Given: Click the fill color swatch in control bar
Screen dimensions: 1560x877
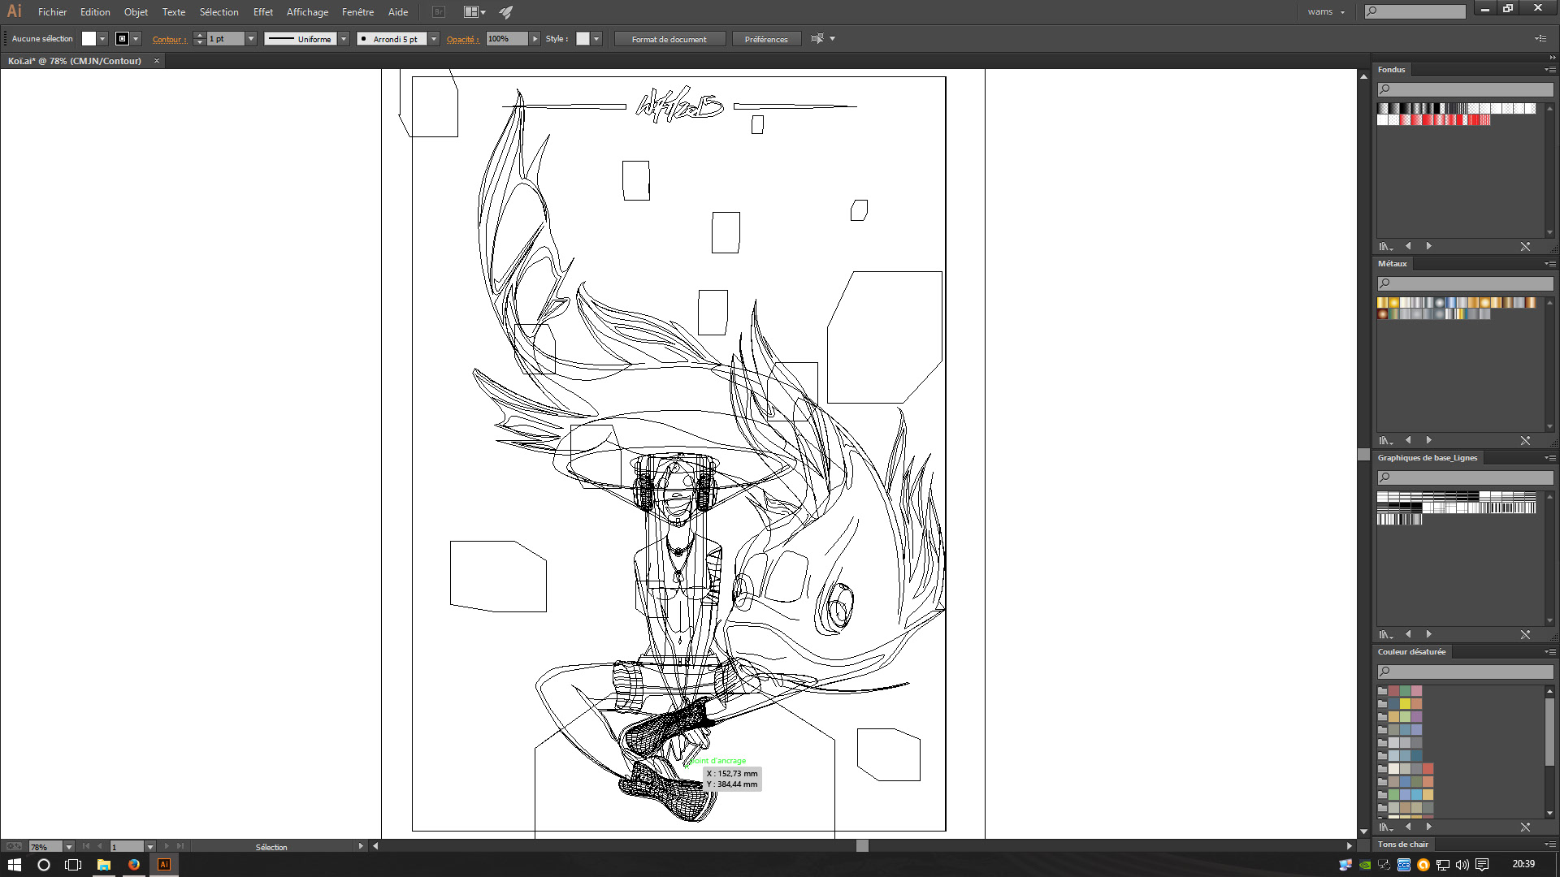Looking at the screenshot, I should (89, 39).
